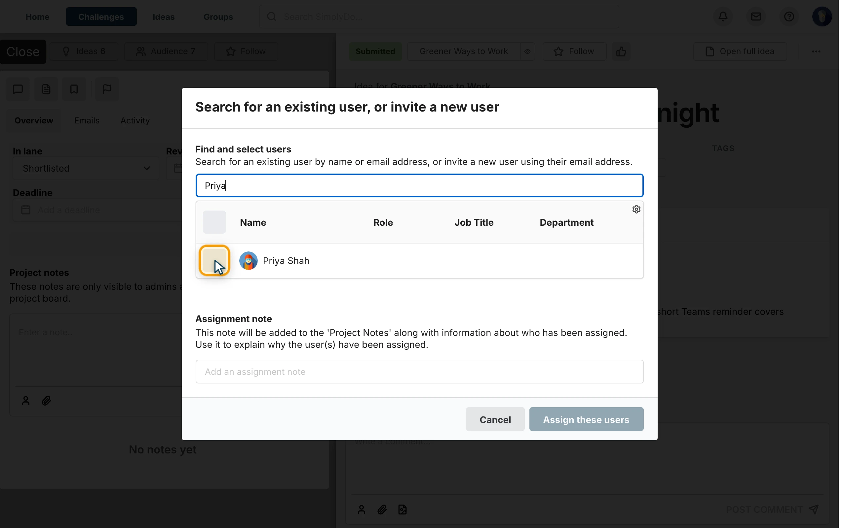846x528 pixels.
Task: Cancel the user assignment dialog
Action: coord(495,419)
